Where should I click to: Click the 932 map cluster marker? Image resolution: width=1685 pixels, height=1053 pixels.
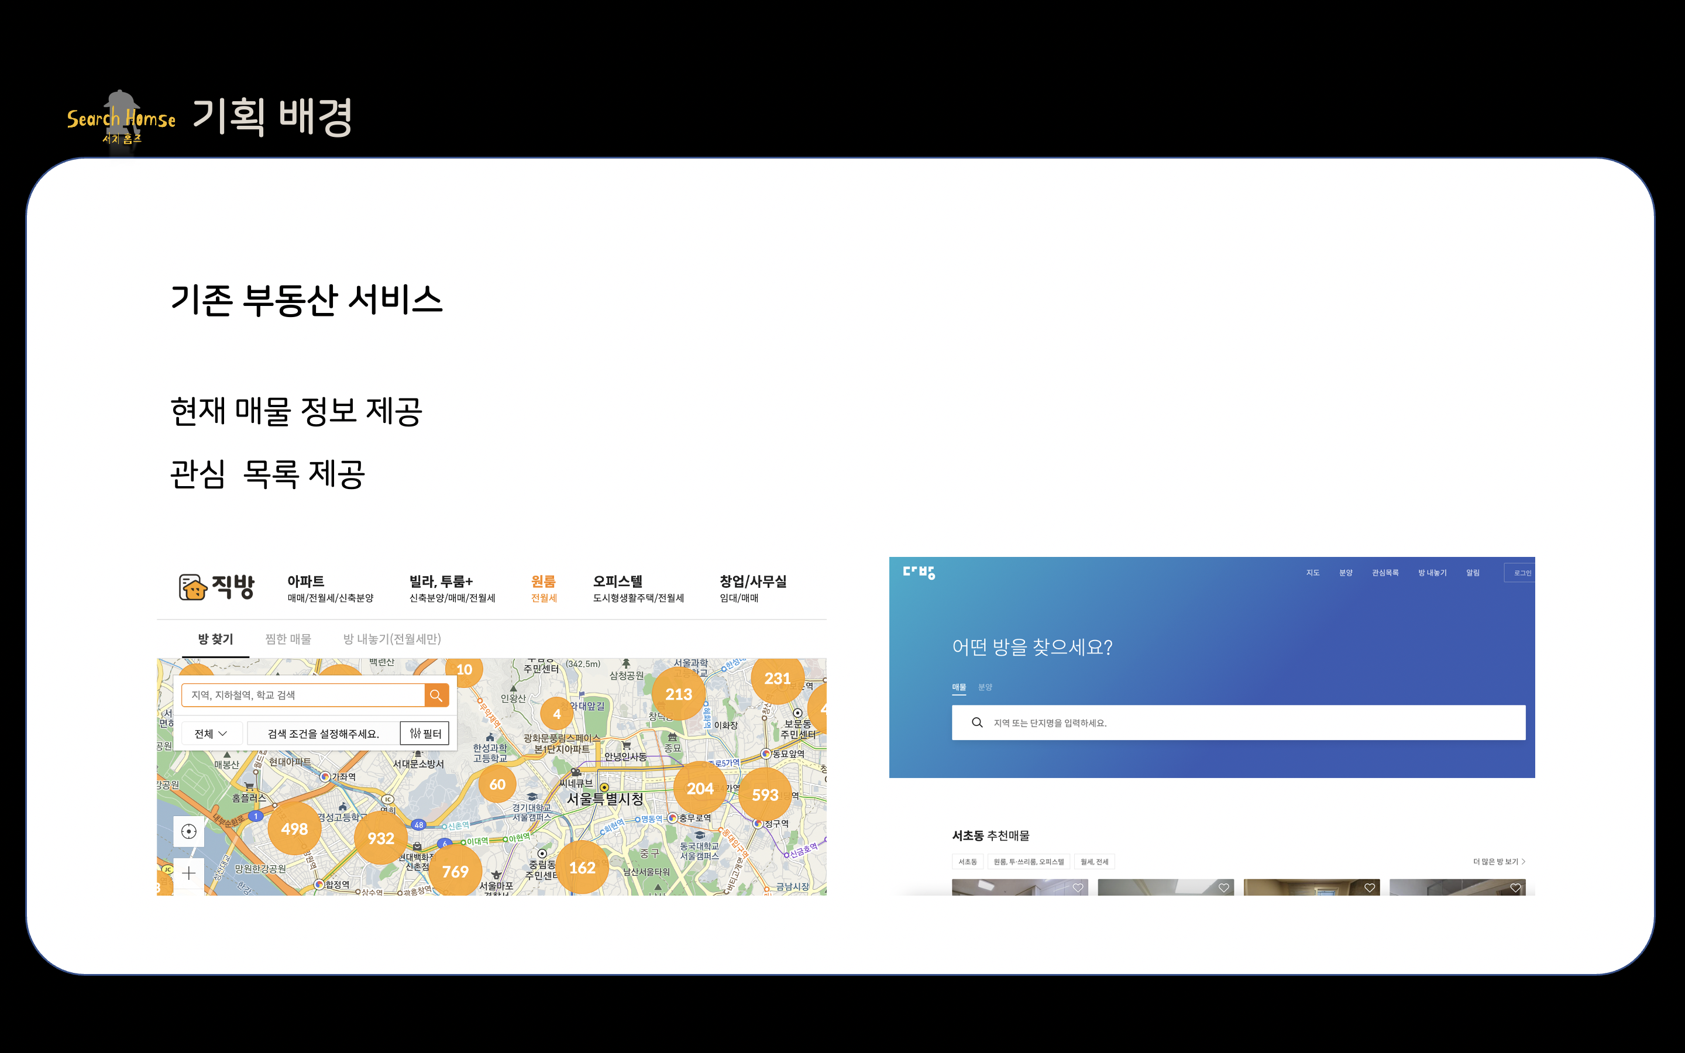pos(381,838)
